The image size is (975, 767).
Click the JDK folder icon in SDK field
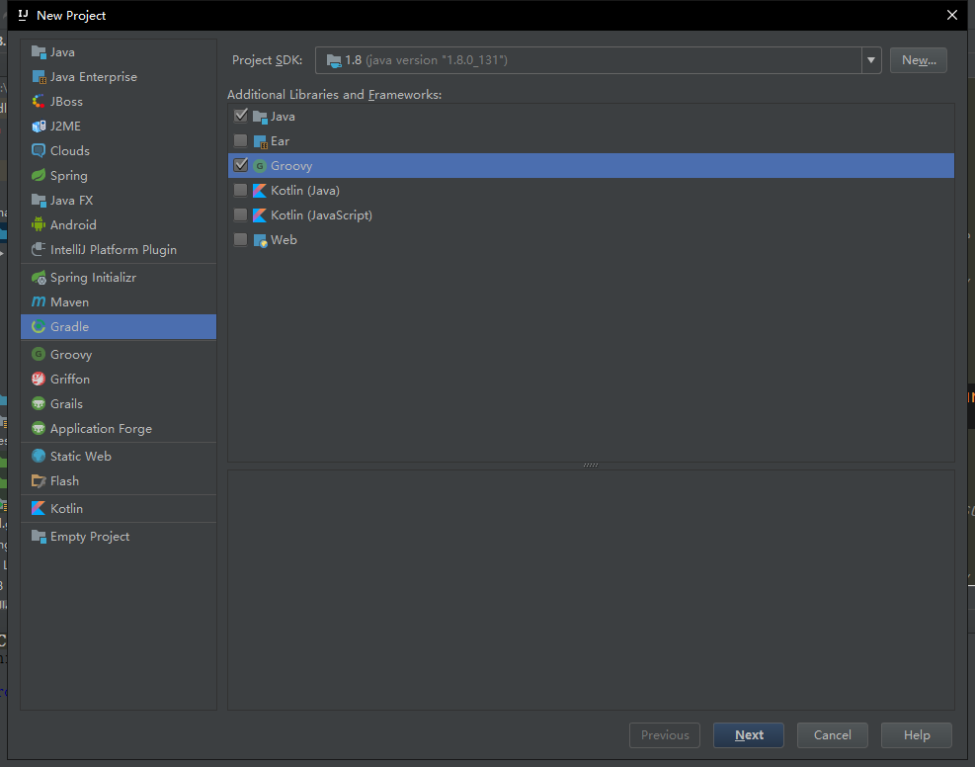point(334,61)
